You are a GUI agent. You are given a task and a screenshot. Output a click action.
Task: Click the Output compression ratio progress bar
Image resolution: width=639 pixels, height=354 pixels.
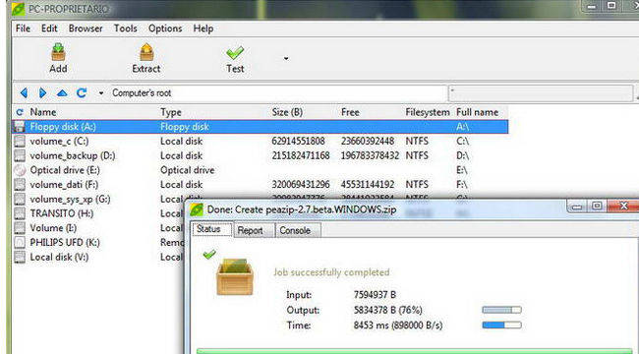point(501,310)
